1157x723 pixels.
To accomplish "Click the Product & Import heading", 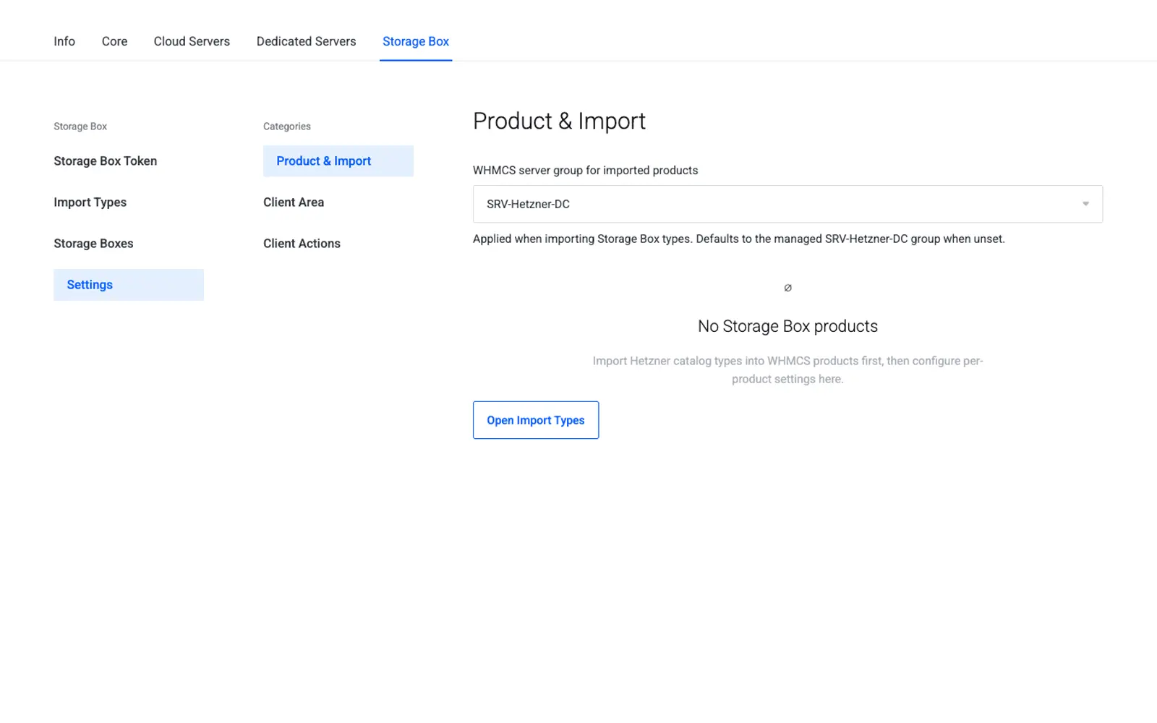I will coord(559,121).
